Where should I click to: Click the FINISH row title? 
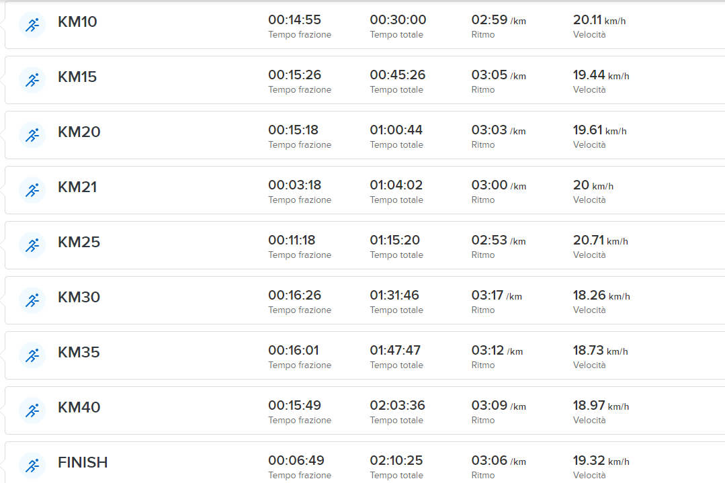[83, 462]
